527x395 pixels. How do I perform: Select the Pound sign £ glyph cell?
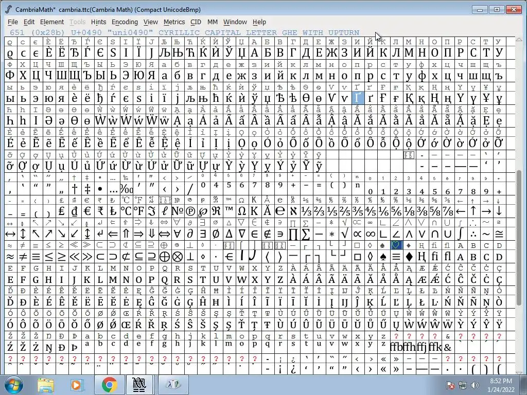click(62, 211)
